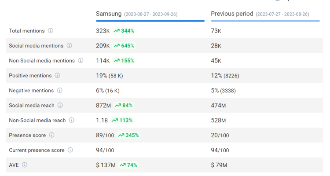Click the AVE info icon
The width and height of the screenshot is (330, 176).
pos(25,165)
